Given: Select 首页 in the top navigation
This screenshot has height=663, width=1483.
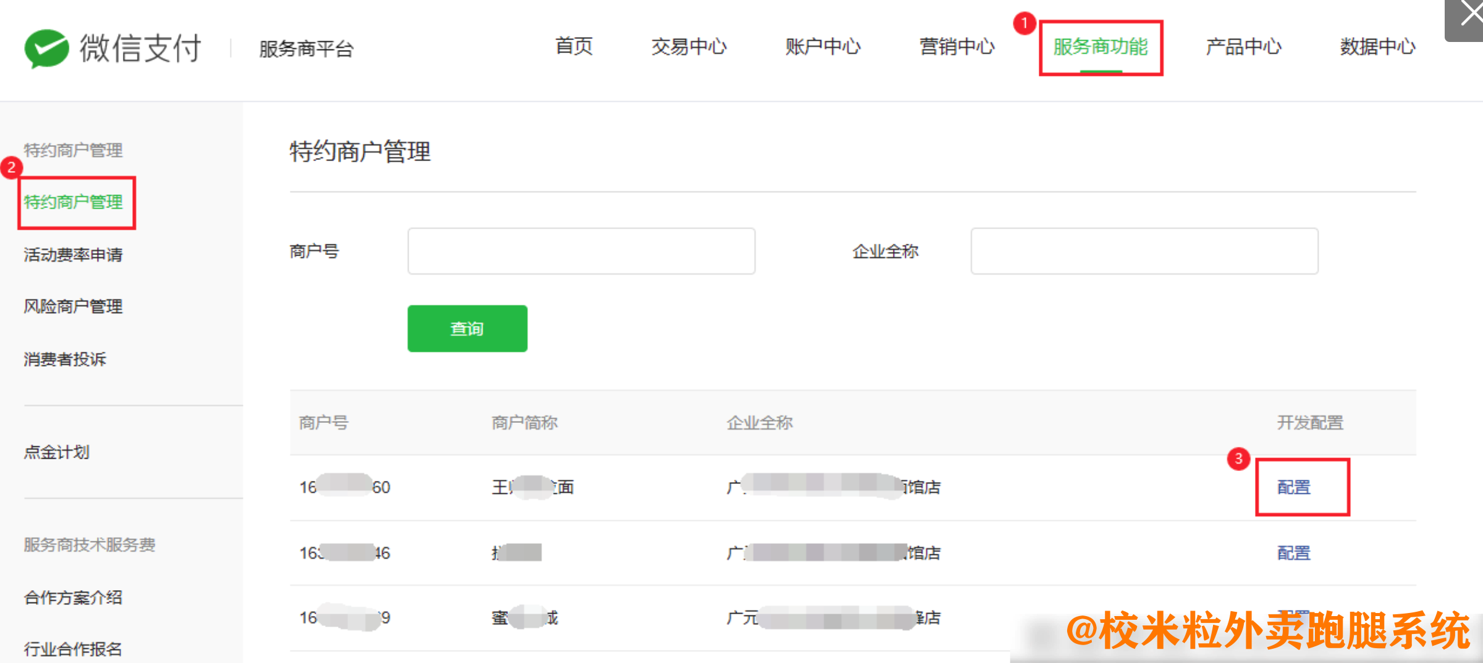Looking at the screenshot, I should 573,48.
